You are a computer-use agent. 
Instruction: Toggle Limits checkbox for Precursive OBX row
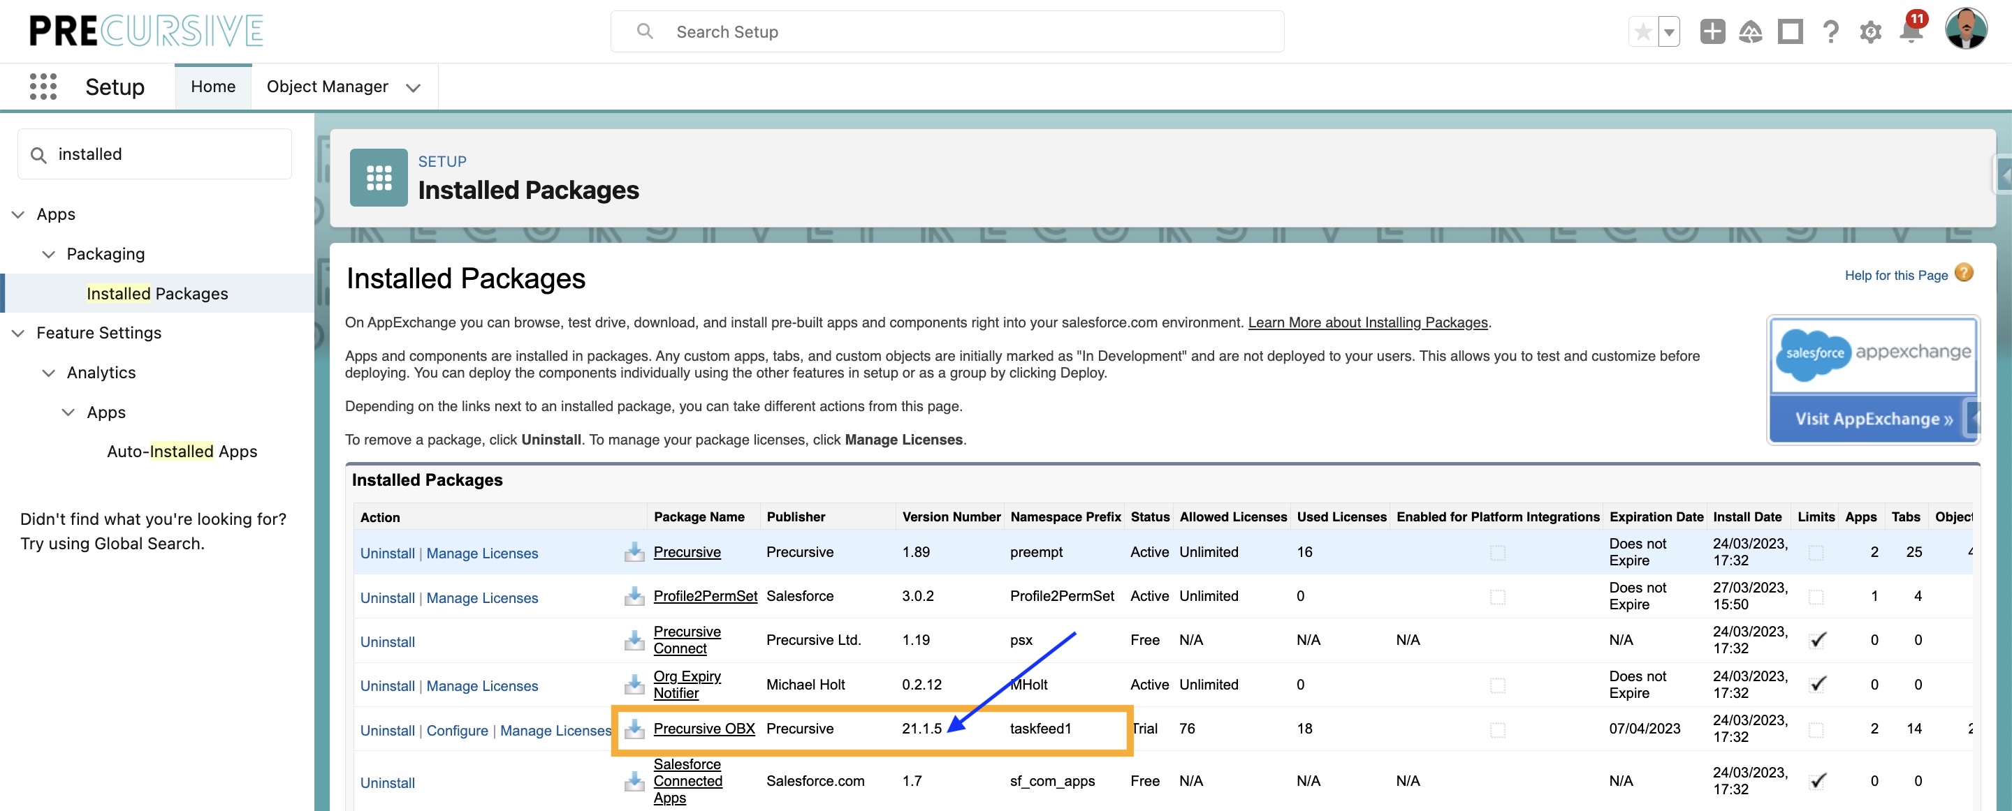[x=1816, y=730]
